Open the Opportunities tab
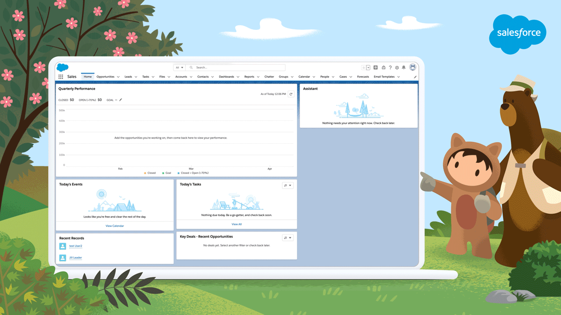The image size is (561, 315). coord(105,77)
